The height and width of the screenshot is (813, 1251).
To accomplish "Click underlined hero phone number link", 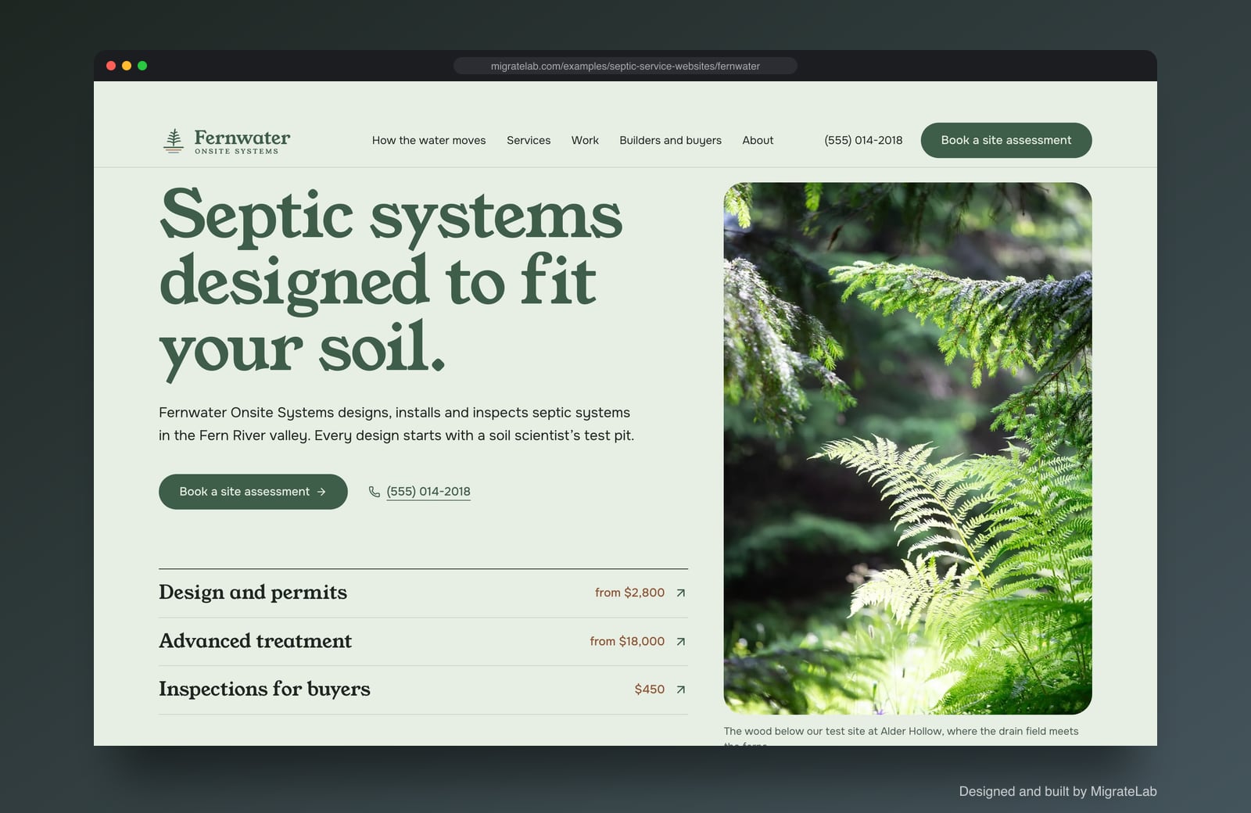I will [x=428, y=492].
